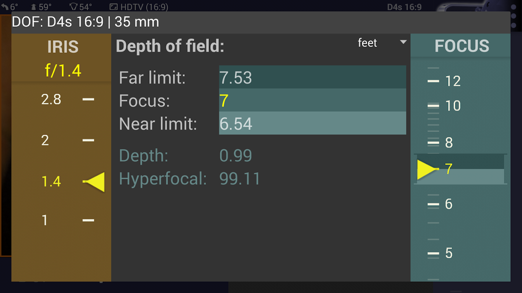The image size is (522, 293).
Task: Set focus distance to 8 on the scale
Action: [x=449, y=142]
